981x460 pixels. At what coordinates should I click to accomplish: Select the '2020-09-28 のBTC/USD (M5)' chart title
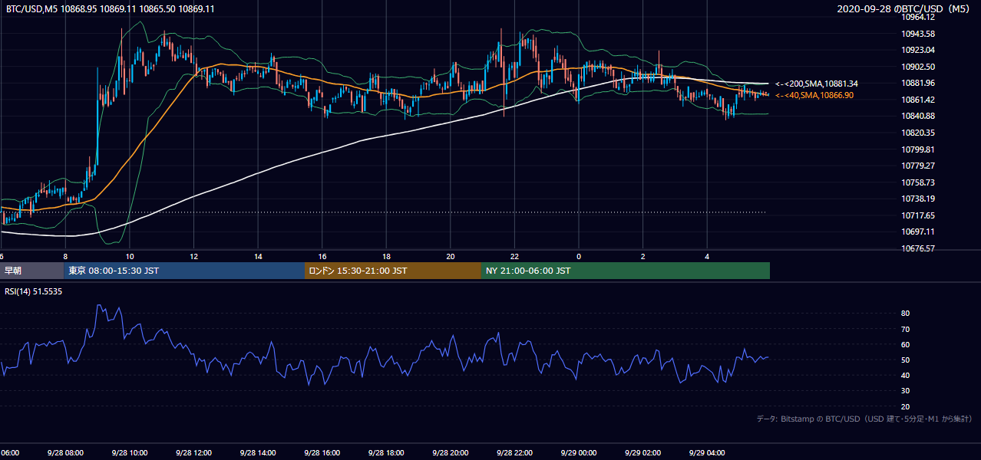click(x=902, y=8)
